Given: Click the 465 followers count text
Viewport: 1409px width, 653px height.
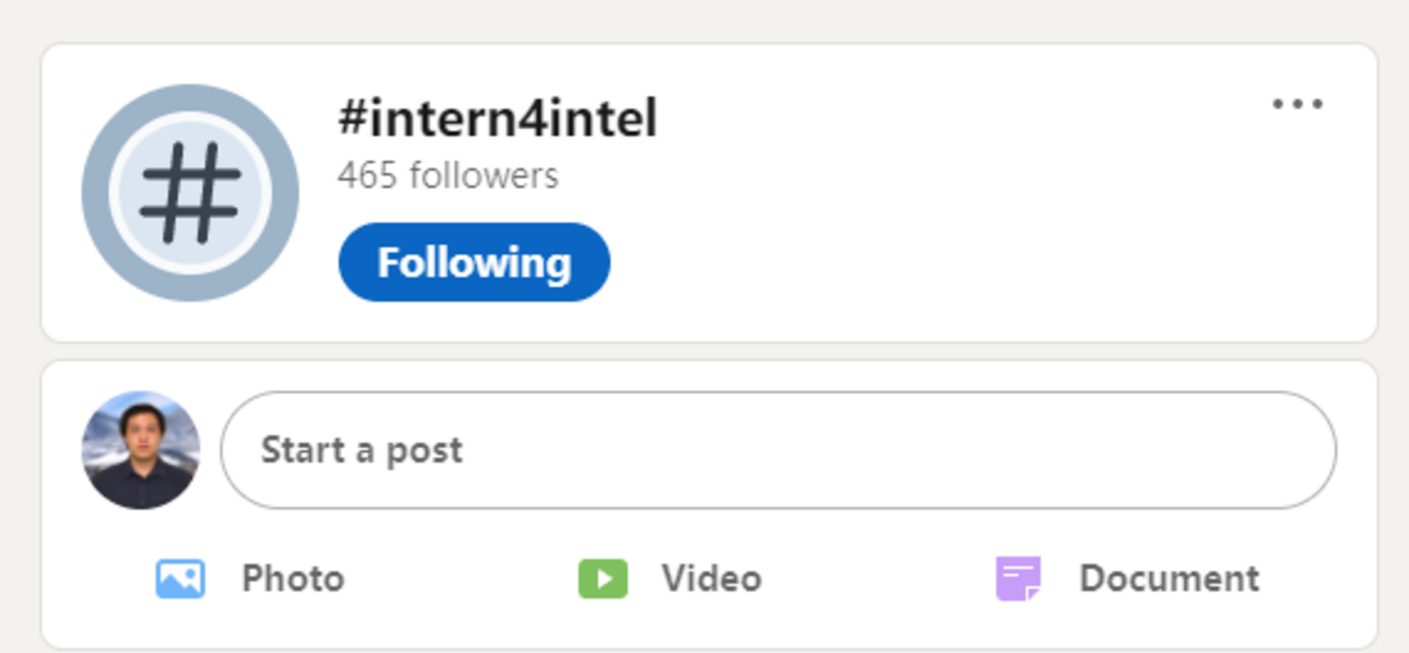Looking at the screenshot, I should point(448,175).
